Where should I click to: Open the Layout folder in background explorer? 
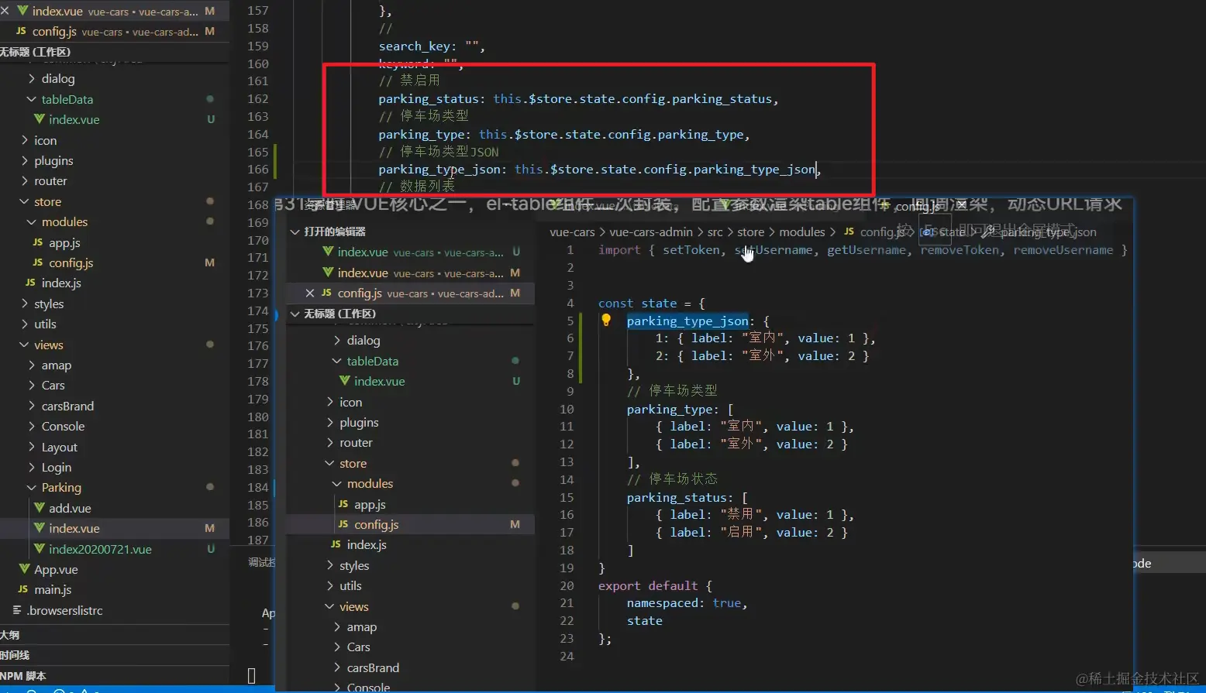click(60, 447)
